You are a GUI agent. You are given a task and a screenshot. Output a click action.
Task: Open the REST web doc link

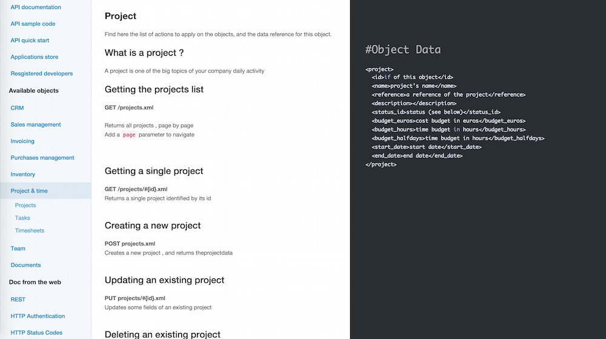point(18,299)
